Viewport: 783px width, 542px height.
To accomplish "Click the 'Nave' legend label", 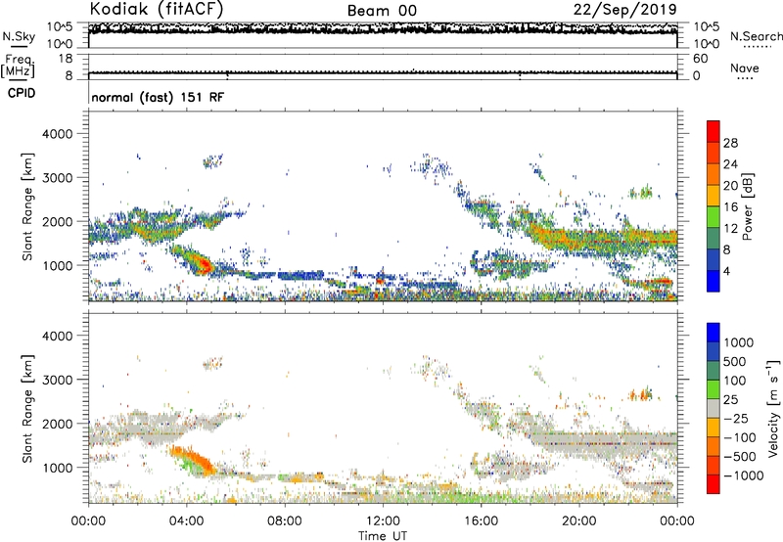I will click(x=744, y=68).
